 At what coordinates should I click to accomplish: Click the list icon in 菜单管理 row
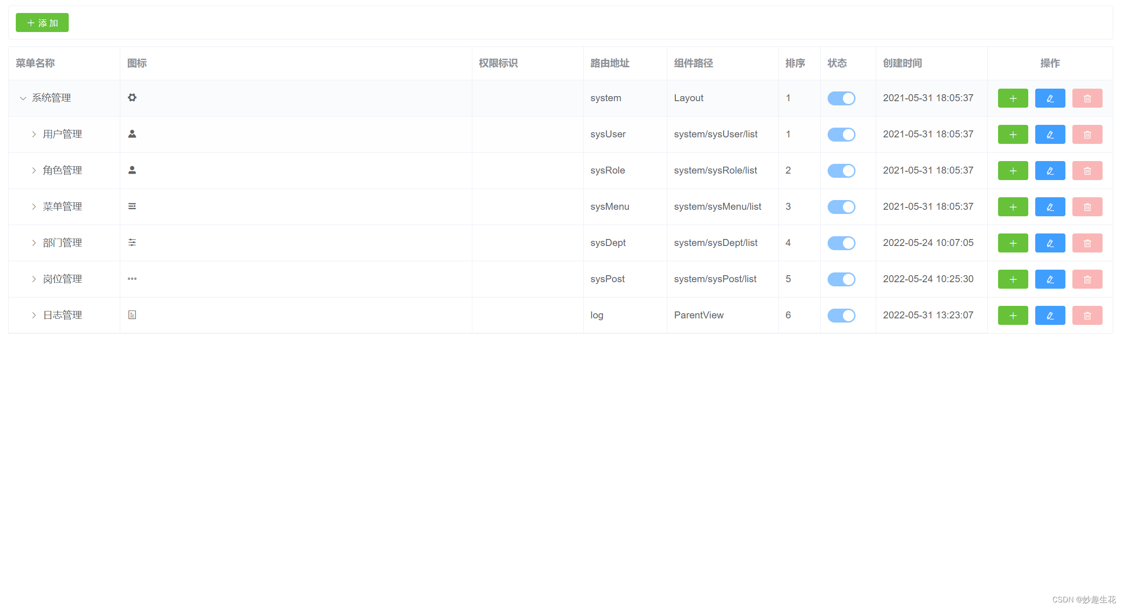pyautogui.click(x=132, y=206)
